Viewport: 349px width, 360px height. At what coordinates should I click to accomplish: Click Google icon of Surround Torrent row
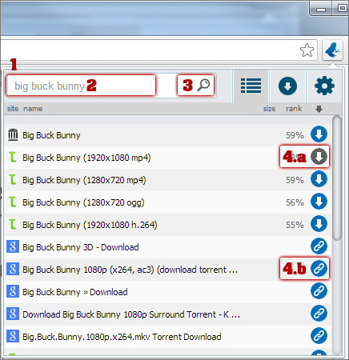tap(13, 314)
